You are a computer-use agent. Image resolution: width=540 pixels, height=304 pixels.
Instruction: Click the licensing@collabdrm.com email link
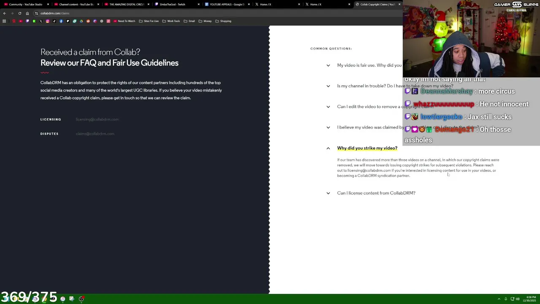click(97, 119)
